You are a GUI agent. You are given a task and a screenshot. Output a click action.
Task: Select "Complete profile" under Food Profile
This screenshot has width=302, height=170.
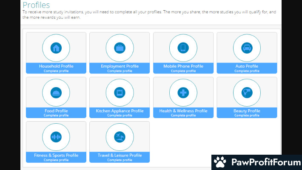click(x=56, y=116)
